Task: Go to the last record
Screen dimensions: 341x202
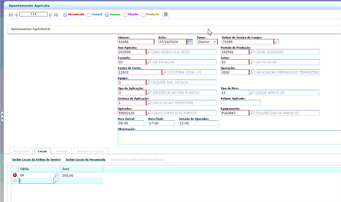Action: click(x=56, y=14)
